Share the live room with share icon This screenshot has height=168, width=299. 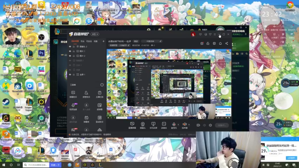(x=226, y=44)
